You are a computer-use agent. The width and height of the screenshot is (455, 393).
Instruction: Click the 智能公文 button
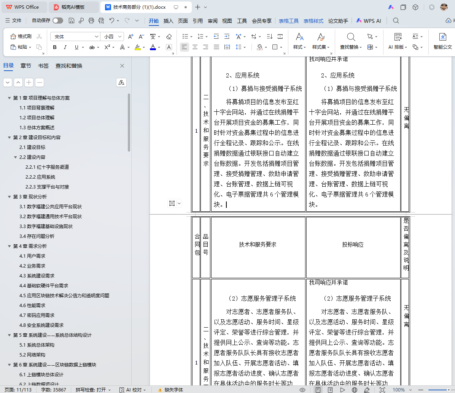click(442, 41)
